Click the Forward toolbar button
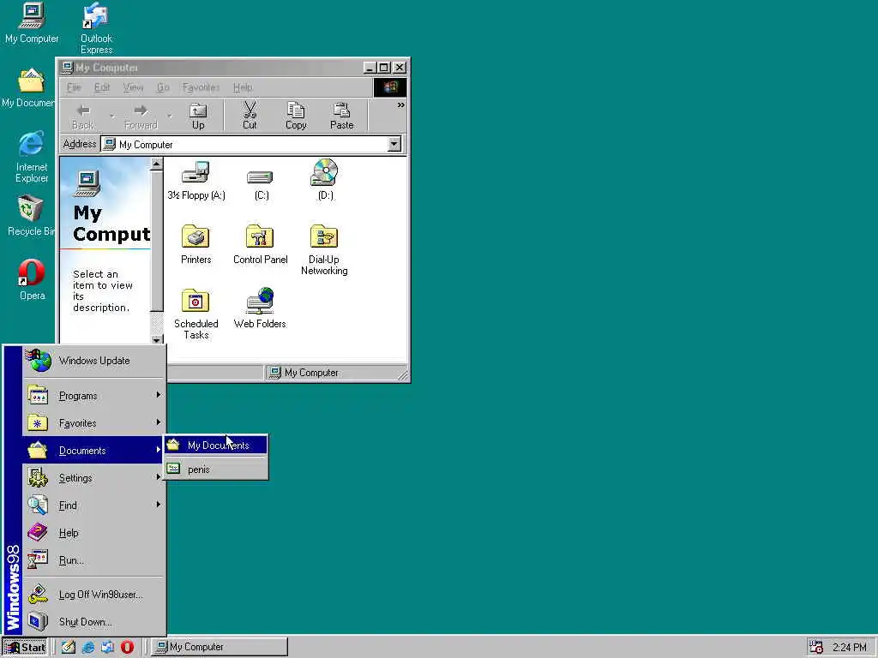Viewport: 878px width, 658px height. point(141,116)
